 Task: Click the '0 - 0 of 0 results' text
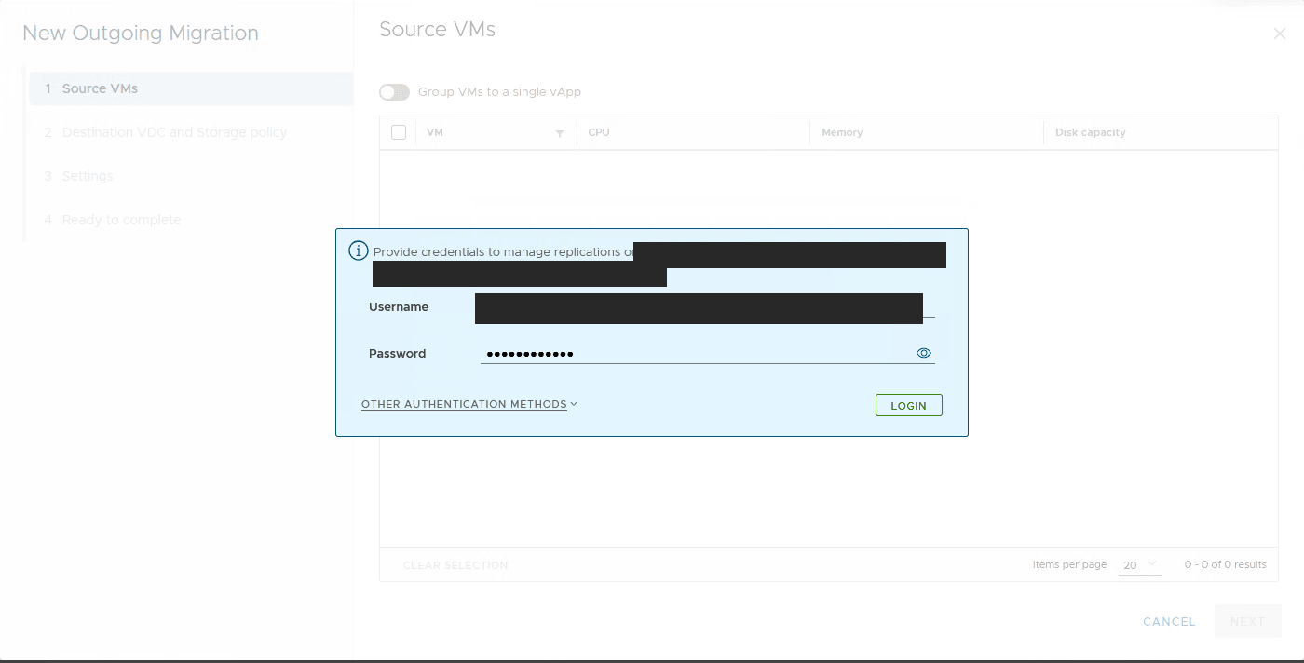coord(1226,564)
